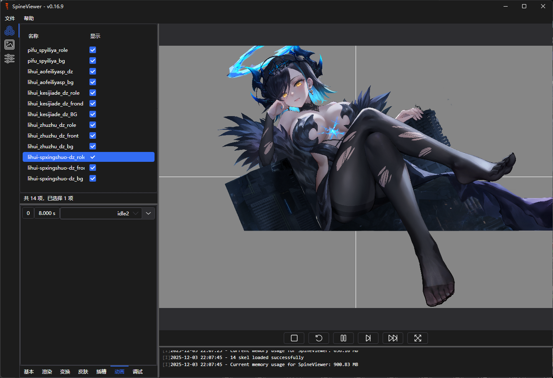This screenshot has height=378, width=553.
Task: Open the 帮助 menu
Action: pyautogui.click(x=29, y=19)
